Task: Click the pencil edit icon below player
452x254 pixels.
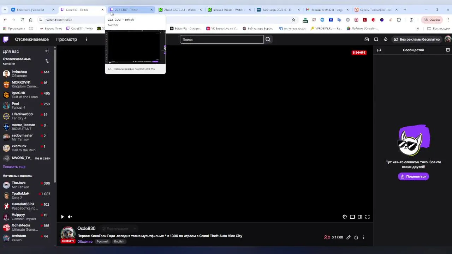Action: (349, 237)
